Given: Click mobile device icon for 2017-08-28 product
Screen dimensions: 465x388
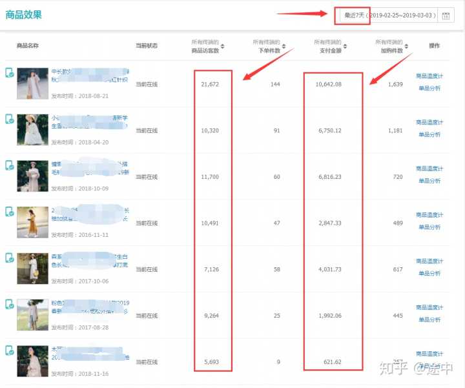Looking at the screenshot, I should (10, 304).
